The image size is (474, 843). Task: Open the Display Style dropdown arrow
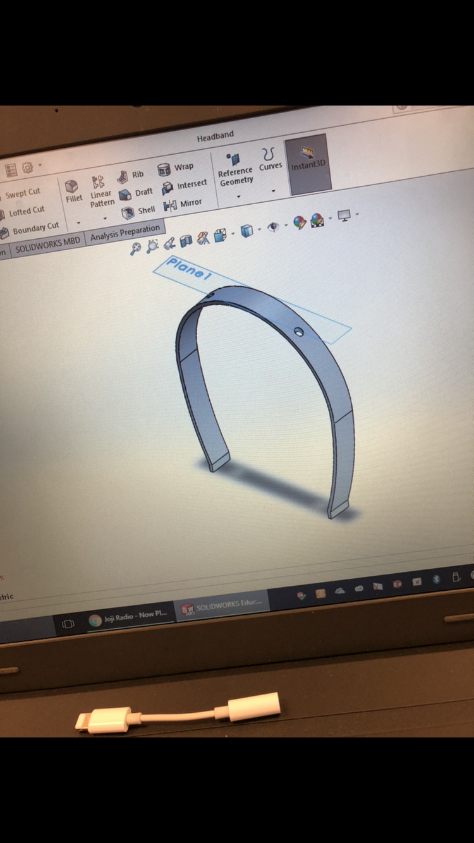(258, 229)
